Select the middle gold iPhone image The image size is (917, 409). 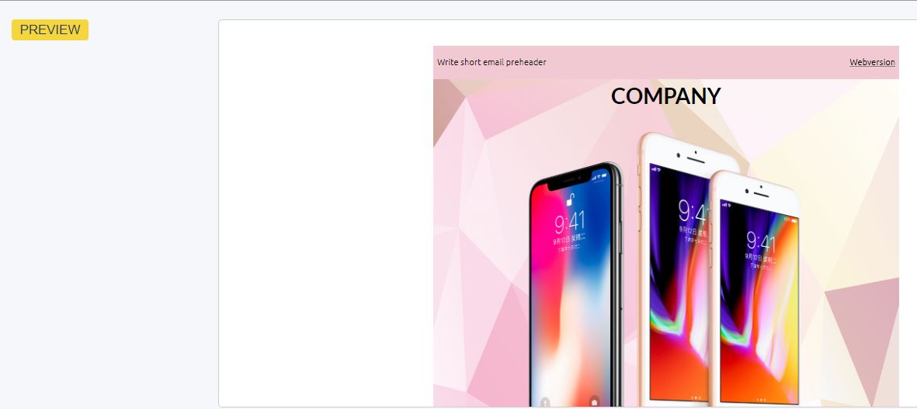coord(672,270)
